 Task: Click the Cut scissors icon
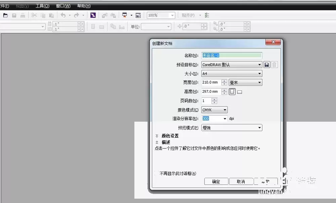34,15
